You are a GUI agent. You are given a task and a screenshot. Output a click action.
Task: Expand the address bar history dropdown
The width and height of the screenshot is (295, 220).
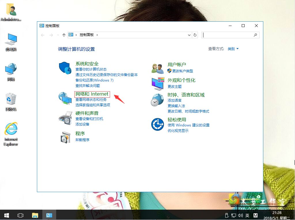[189, 35]
